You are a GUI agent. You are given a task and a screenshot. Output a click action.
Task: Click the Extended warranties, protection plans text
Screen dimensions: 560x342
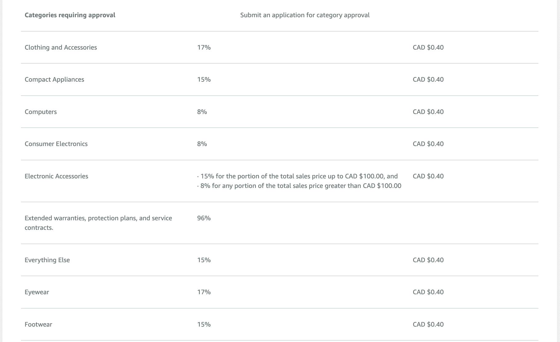(98, 218)
